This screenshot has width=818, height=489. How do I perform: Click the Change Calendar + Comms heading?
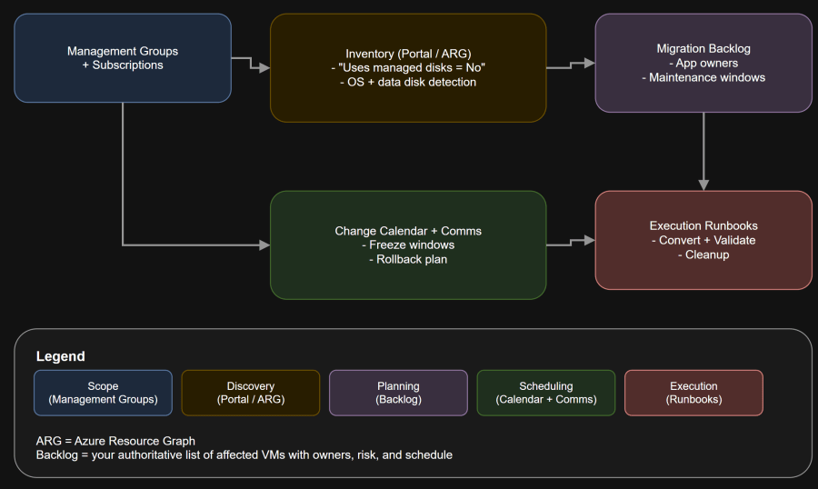(408, 231)
